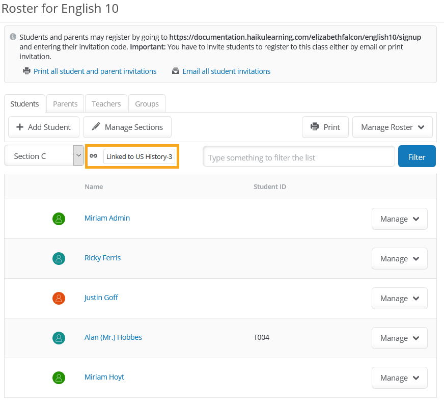Click Miriam Hoyt's green avatar icon
Screen dimensions: 444x403
click(59, 378)
